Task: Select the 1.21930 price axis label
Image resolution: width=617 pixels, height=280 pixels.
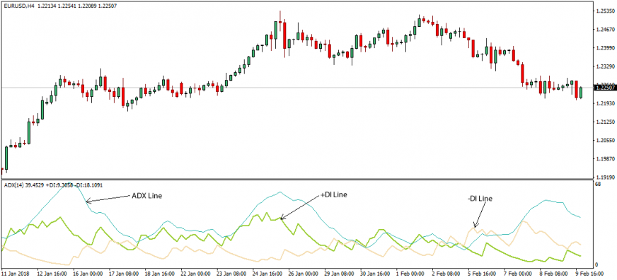Action: click(x=606, y=103)
